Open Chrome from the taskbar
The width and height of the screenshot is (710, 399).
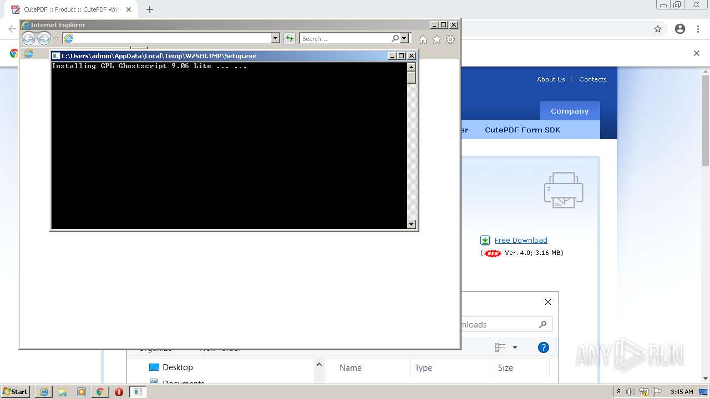100,392
